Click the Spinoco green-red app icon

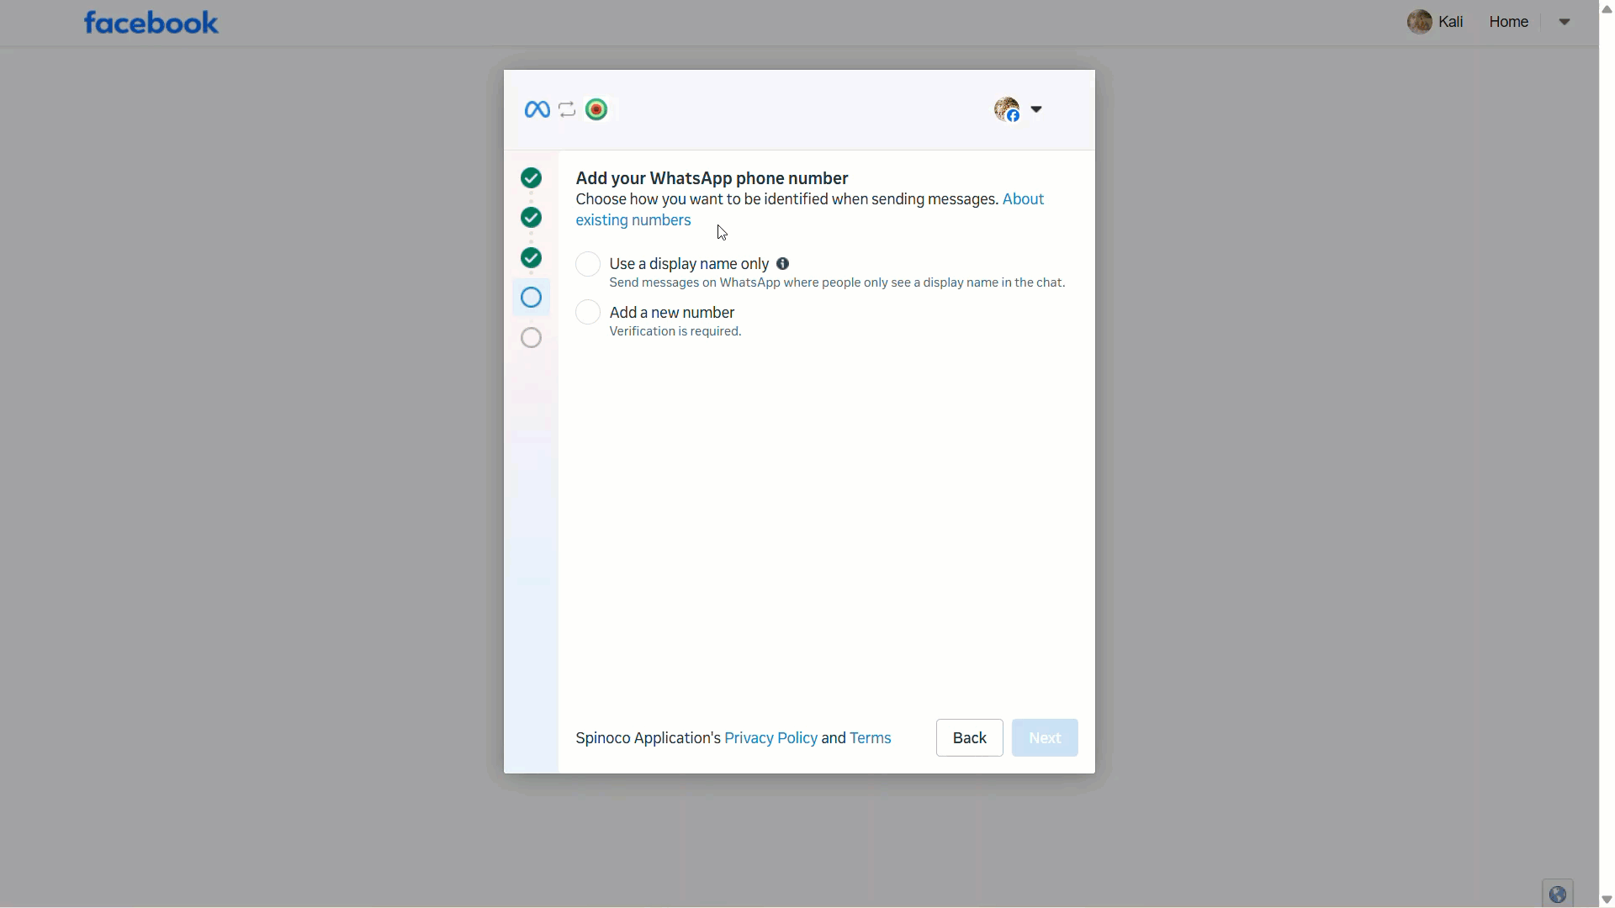(596, 109)
